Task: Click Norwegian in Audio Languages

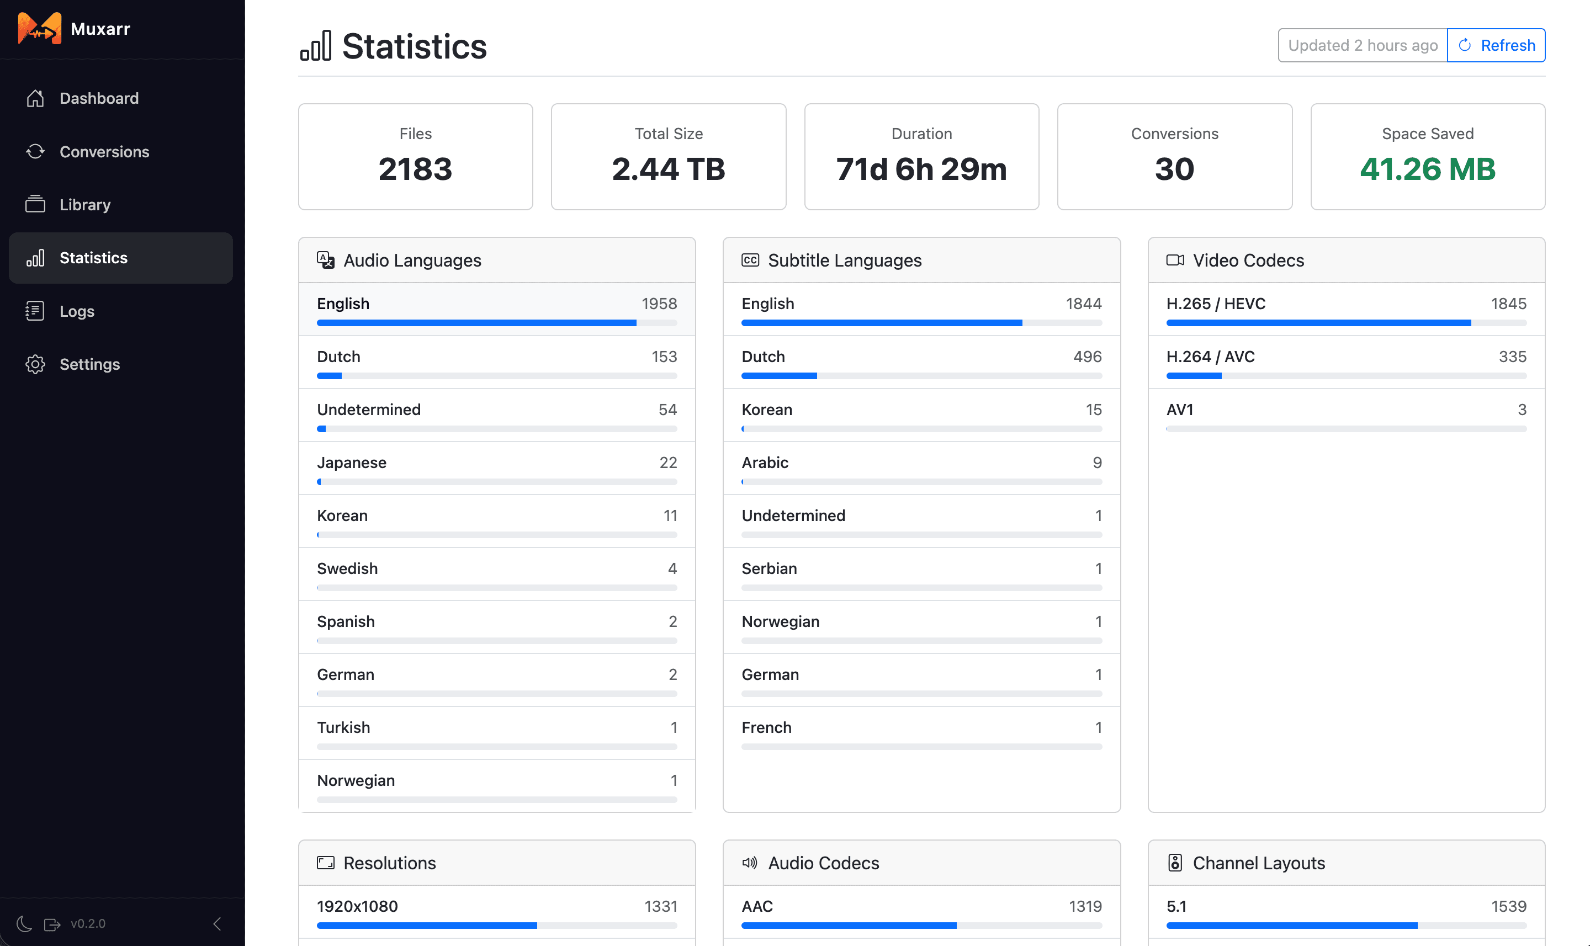Action: point(497,786)
